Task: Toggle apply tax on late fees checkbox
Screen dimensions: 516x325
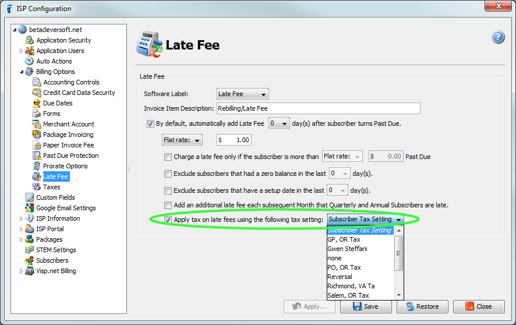Action: click(x=168, y=220)
